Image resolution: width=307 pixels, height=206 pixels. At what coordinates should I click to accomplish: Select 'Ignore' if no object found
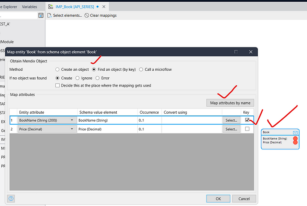tap(78, 78)
